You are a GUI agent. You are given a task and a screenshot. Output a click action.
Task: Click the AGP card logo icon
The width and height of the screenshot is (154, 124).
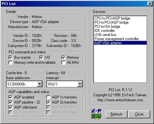point(96,114)
